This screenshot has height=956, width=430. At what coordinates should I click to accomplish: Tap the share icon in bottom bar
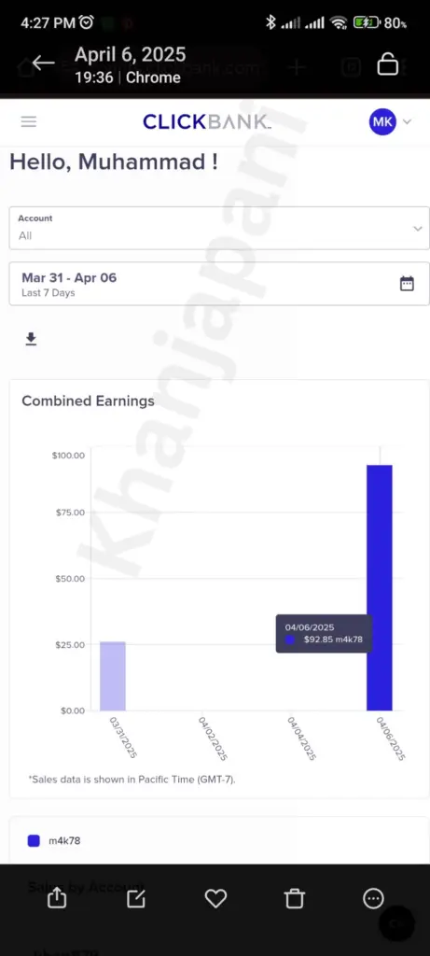(57, 898)
